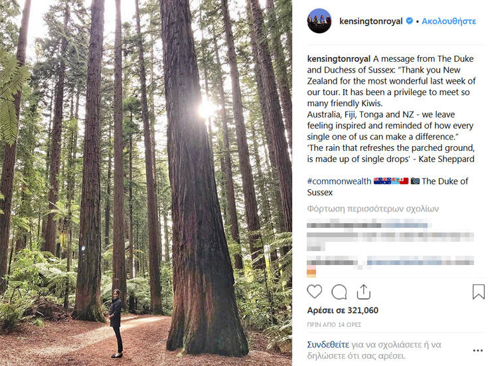Expand Φόρτωση περισσότερων σχολίων
Screen dimensions: 488x366
[x=372, y=209]
